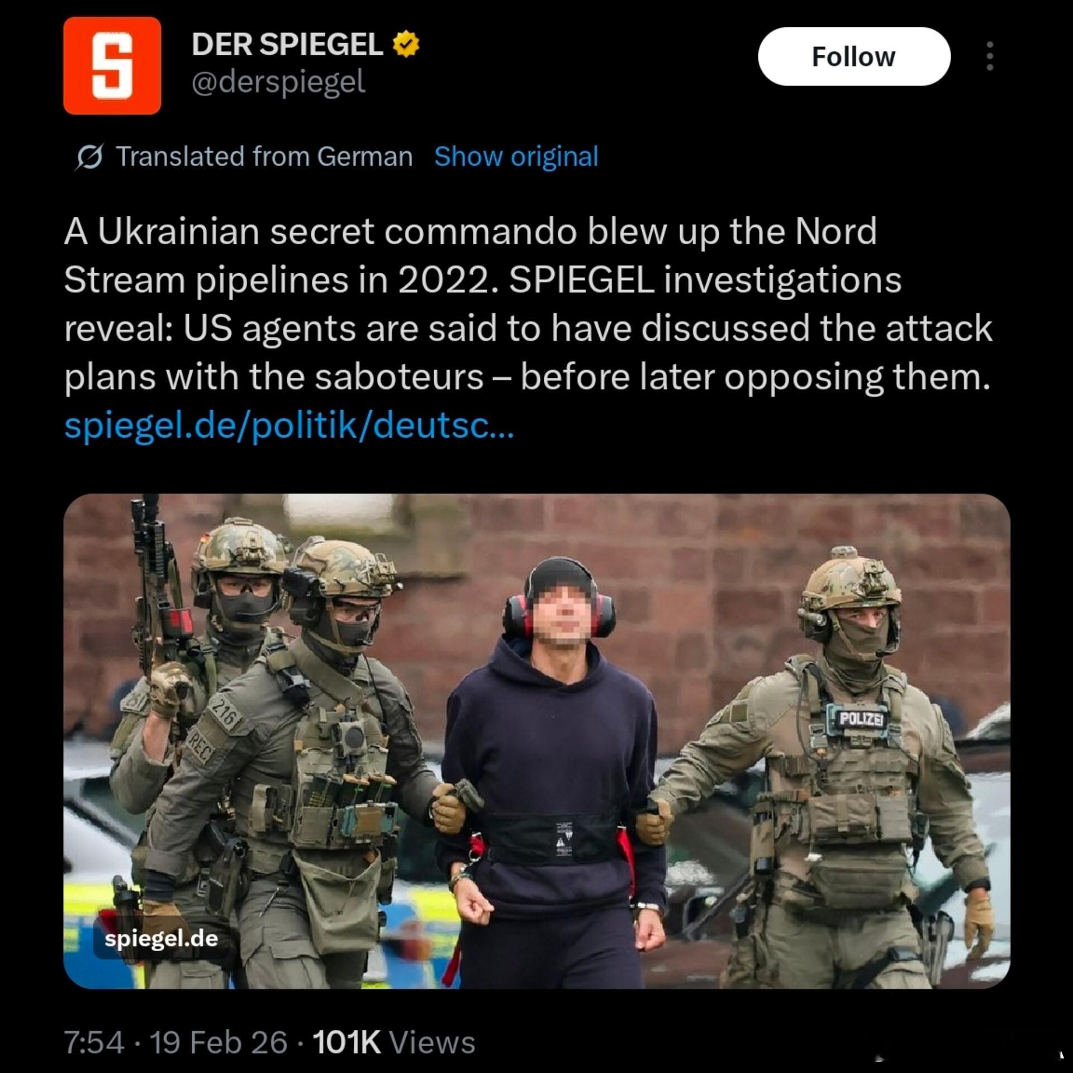Viewport: 1073px width, 1073px height.
Task: Follow the DER SPIEGEL account
Action: pyautogui.click(x=854, y=56)
